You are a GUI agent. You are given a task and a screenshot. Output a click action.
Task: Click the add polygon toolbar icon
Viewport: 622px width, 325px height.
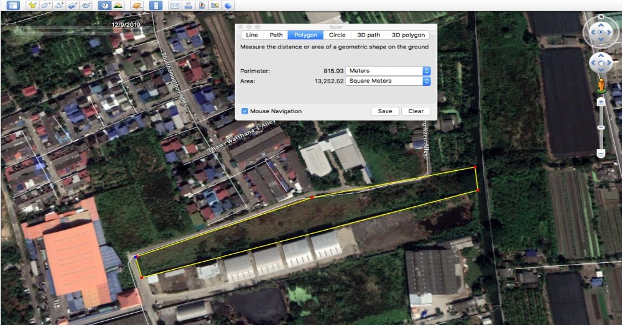point(46,6)
